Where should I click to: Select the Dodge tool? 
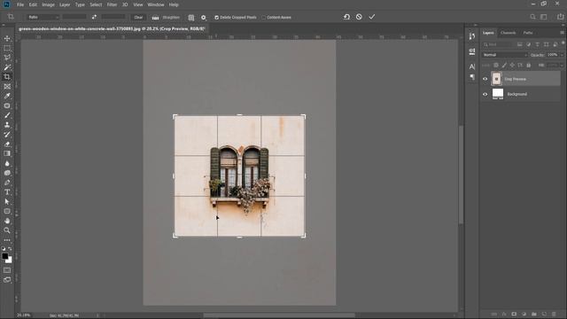[x=7, y=173]
